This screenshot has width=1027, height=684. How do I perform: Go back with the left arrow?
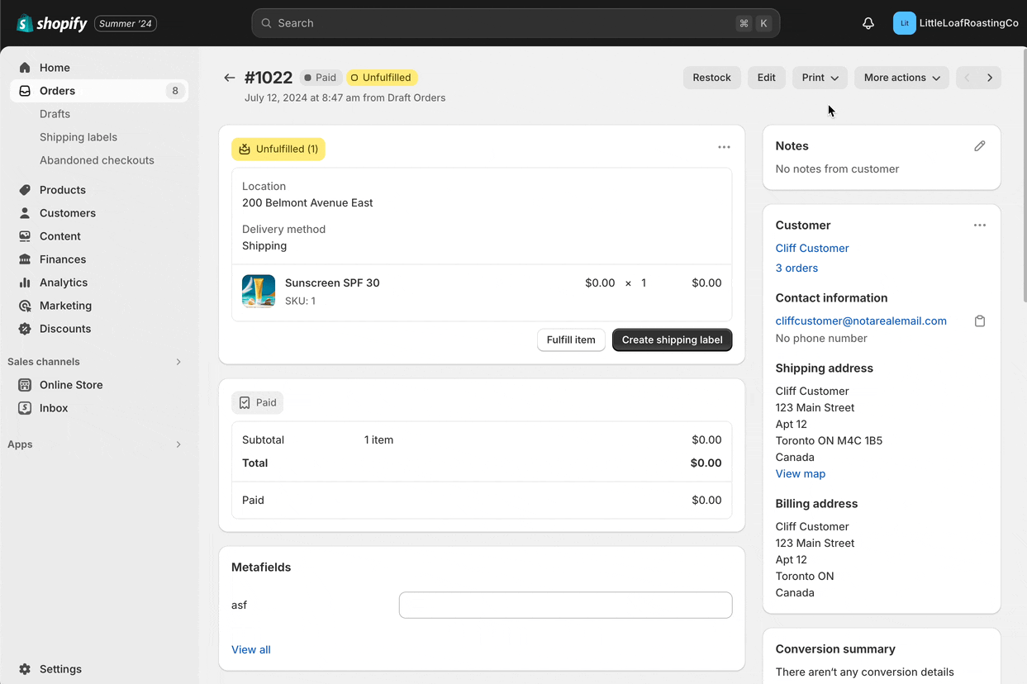point(230,78)
